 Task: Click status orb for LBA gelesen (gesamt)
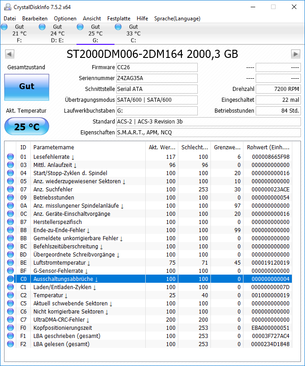10,344
